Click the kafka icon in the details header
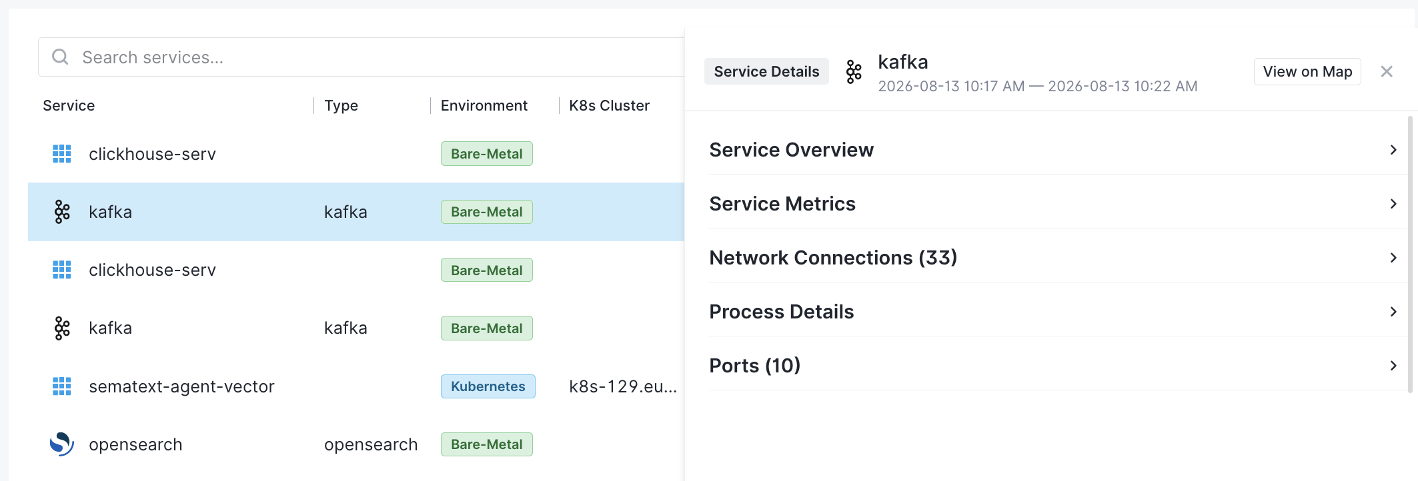Screen dimensions: 1418x481 [854, 72]
